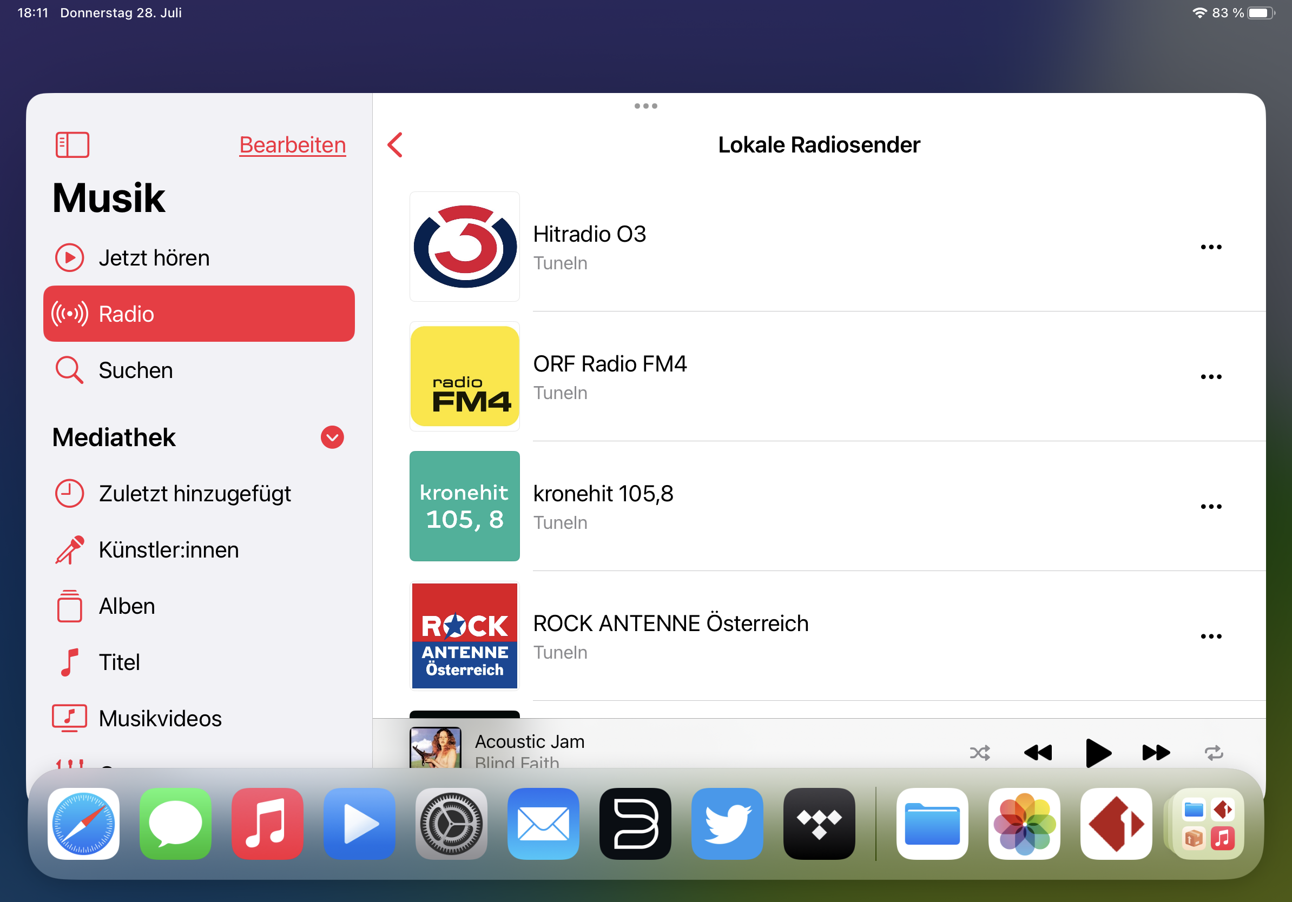
Task: Open more options for kronehit 105,8
Action: 1211,507
